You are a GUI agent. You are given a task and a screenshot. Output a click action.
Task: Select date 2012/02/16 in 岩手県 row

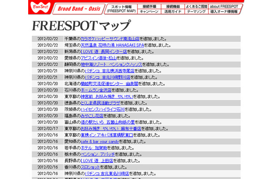click(47, 148)
